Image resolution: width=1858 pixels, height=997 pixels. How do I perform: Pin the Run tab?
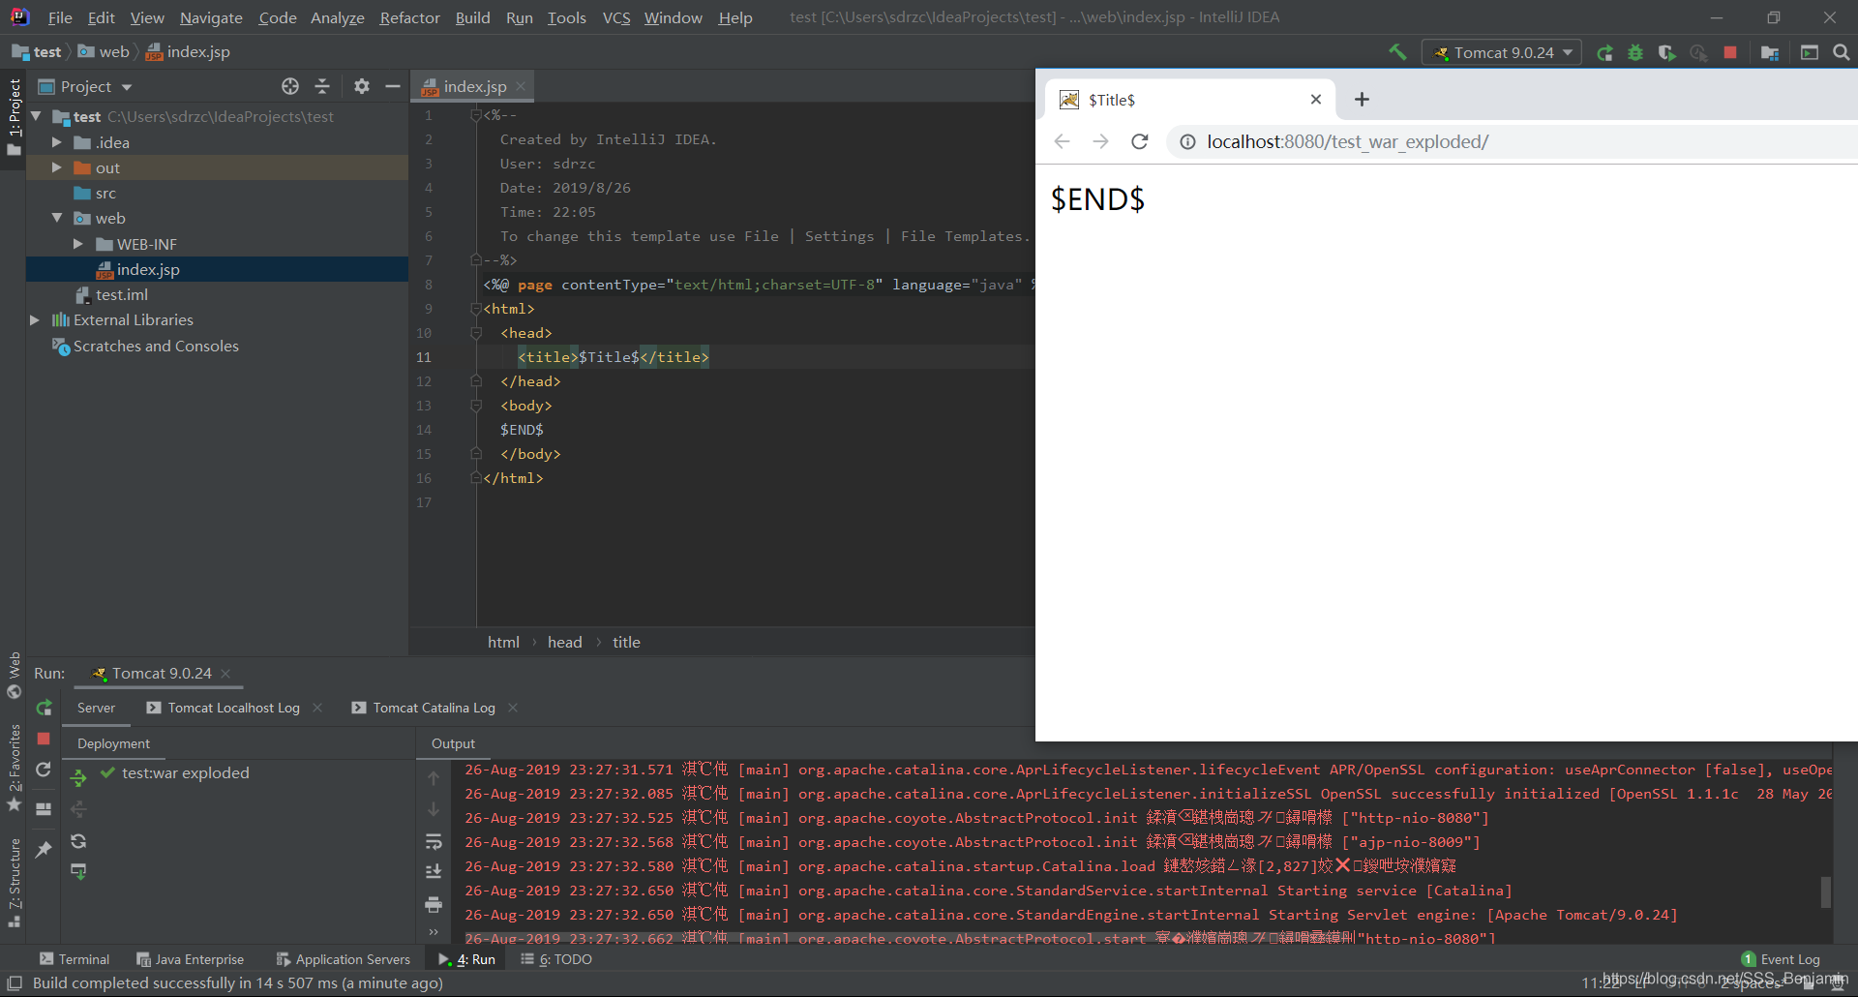[x=44, y=849]
